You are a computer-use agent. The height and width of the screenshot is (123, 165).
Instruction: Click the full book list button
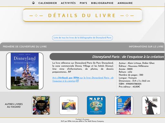point(82,38)
